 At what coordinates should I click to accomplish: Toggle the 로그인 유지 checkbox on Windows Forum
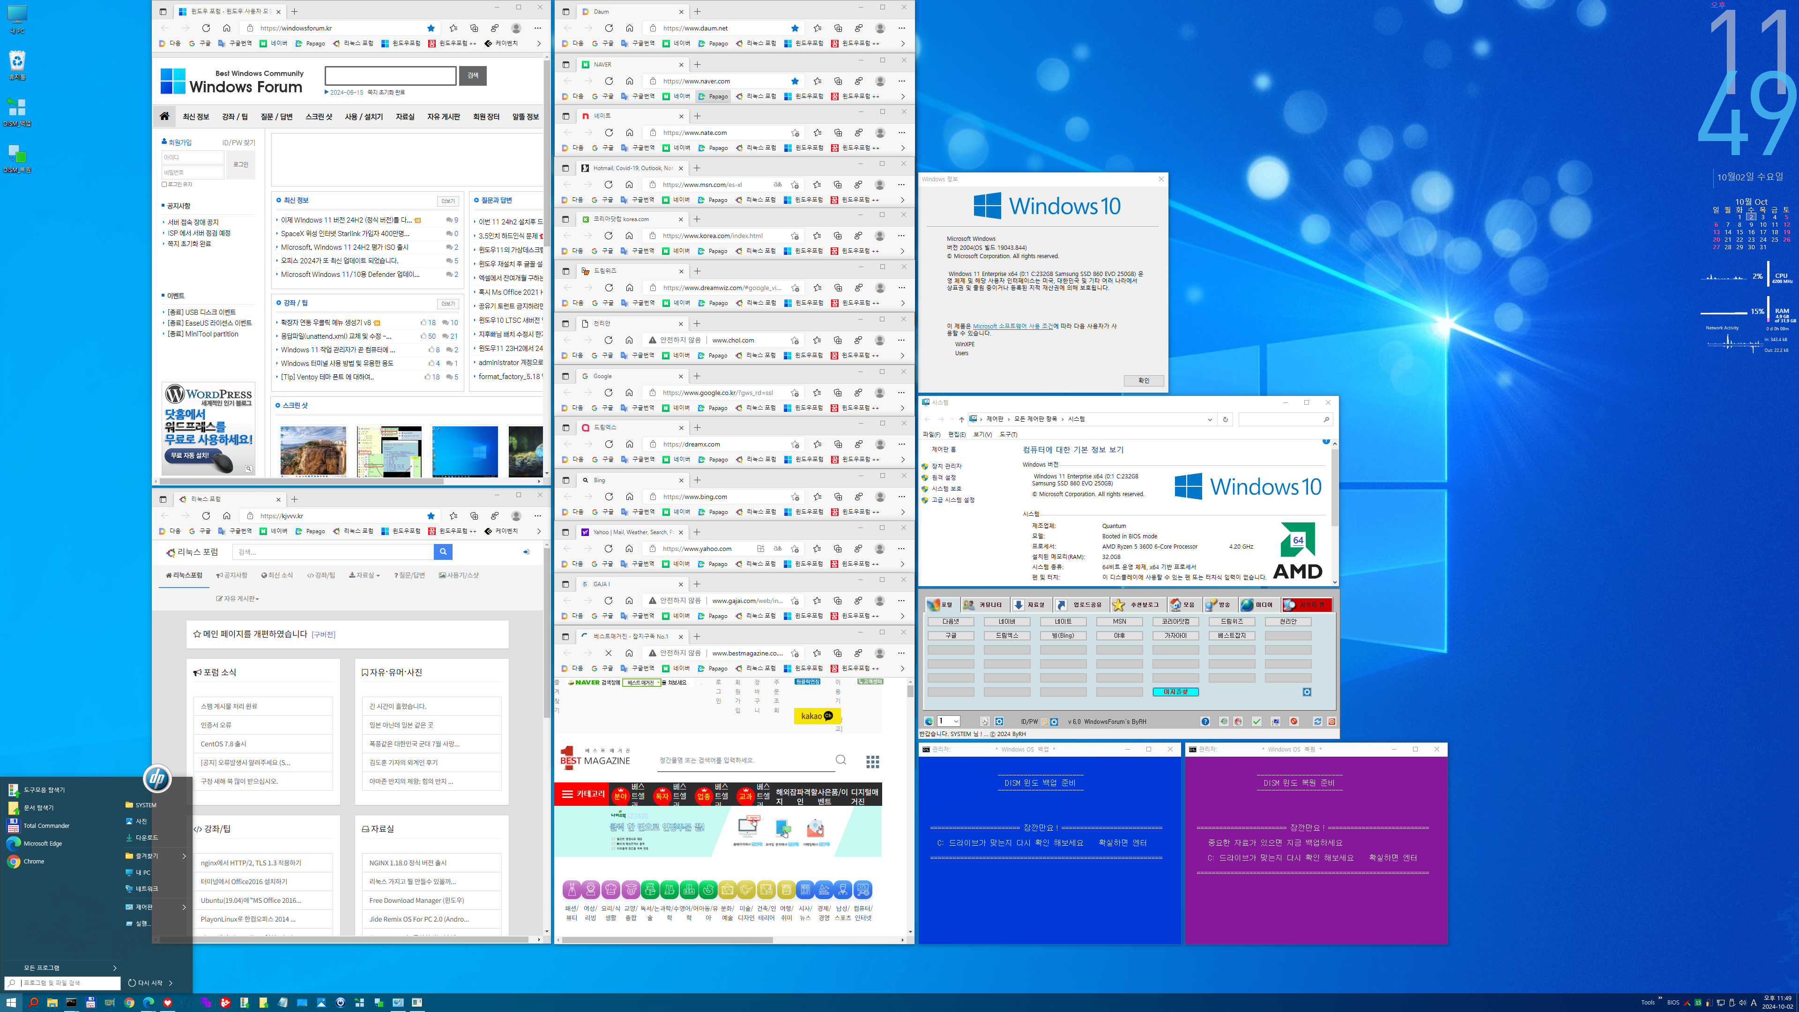pos(164,185)
